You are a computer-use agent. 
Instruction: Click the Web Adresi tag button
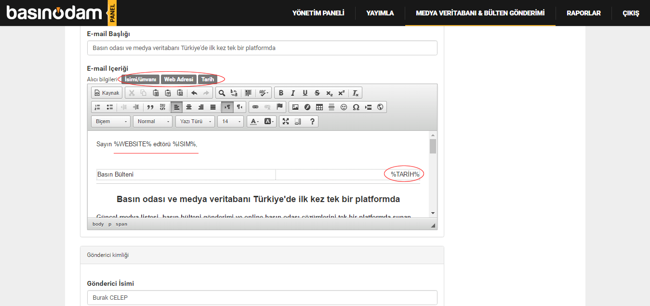click(x=178, y=79)
